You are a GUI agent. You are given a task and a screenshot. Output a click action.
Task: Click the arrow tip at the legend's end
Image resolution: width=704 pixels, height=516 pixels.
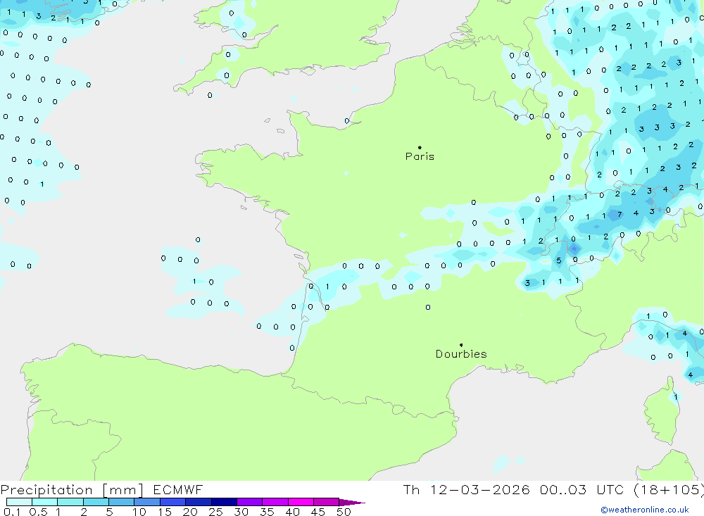point(362,503)
